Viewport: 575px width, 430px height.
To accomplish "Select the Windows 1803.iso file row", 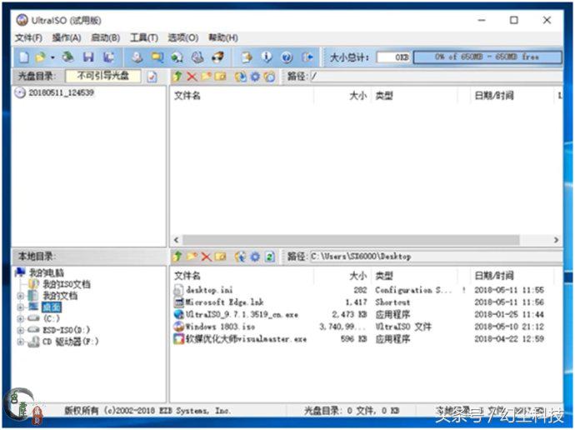I will pyautogui.click(x=359, y=327).
